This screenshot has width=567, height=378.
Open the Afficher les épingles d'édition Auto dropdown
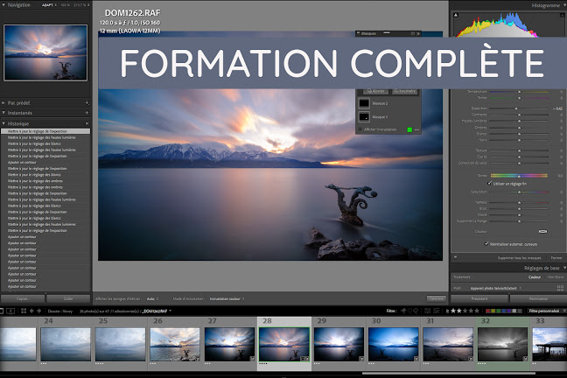[152, 299]
